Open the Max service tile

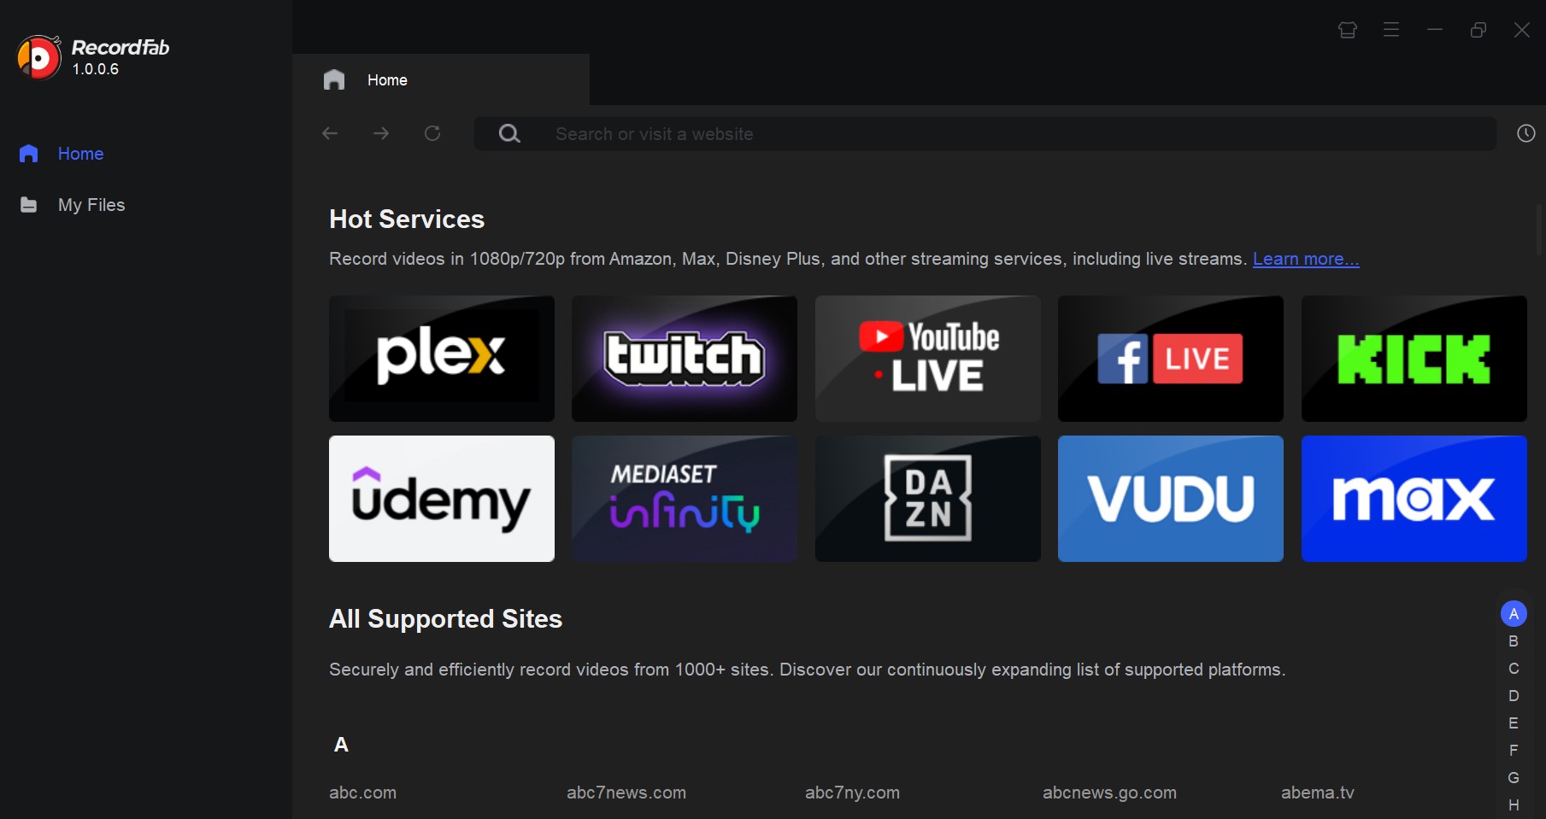[x=1414, y=499]
